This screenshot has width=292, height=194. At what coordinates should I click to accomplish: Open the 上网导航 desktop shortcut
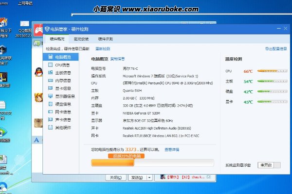[25, 3]
